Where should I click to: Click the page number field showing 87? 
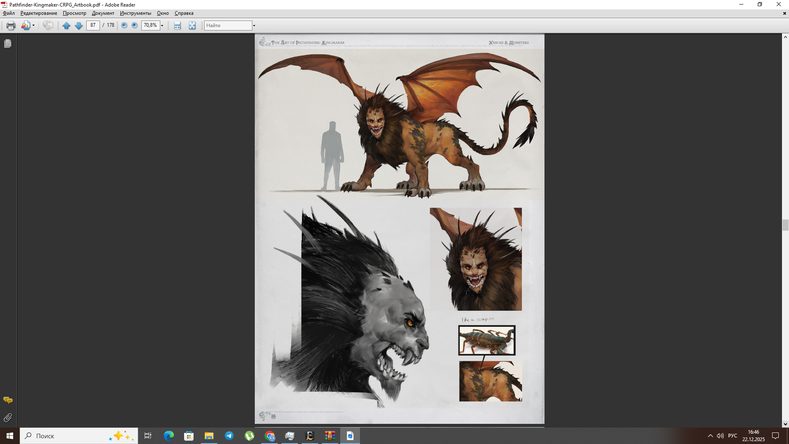[93, 25]
